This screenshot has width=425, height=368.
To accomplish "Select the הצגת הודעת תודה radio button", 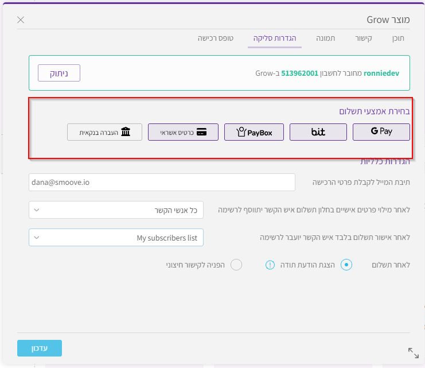I will (346, 265).
